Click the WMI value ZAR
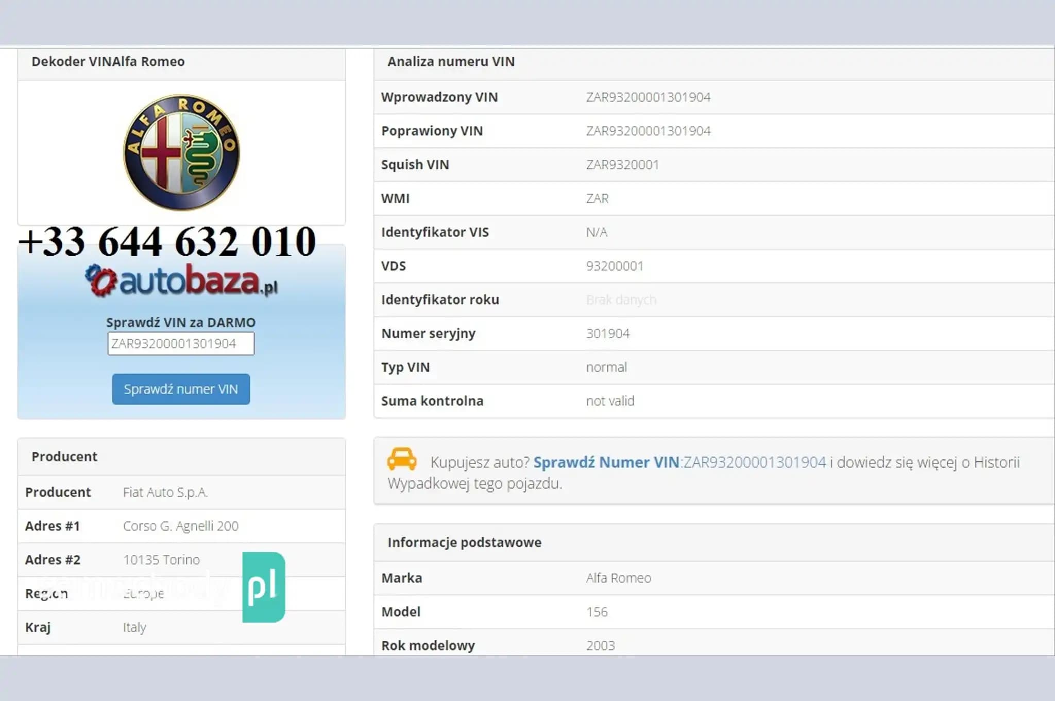1055x701 pixels. [597, 199]
